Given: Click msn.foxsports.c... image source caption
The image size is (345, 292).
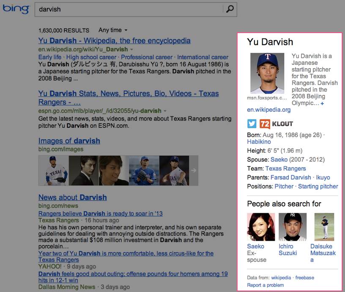Looking at the screenshot, I should (267, 98).
